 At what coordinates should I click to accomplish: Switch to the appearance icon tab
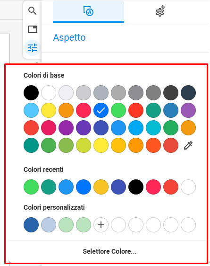coord(88,11)
